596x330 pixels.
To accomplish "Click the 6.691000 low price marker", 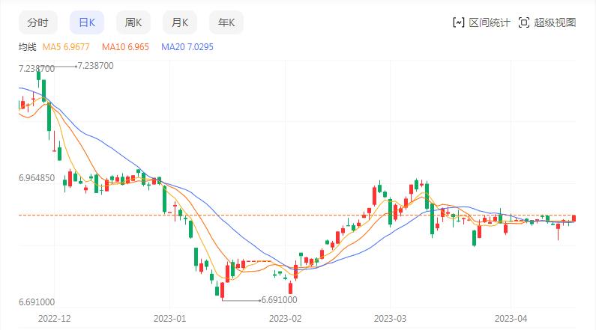I will pos(279,300).
